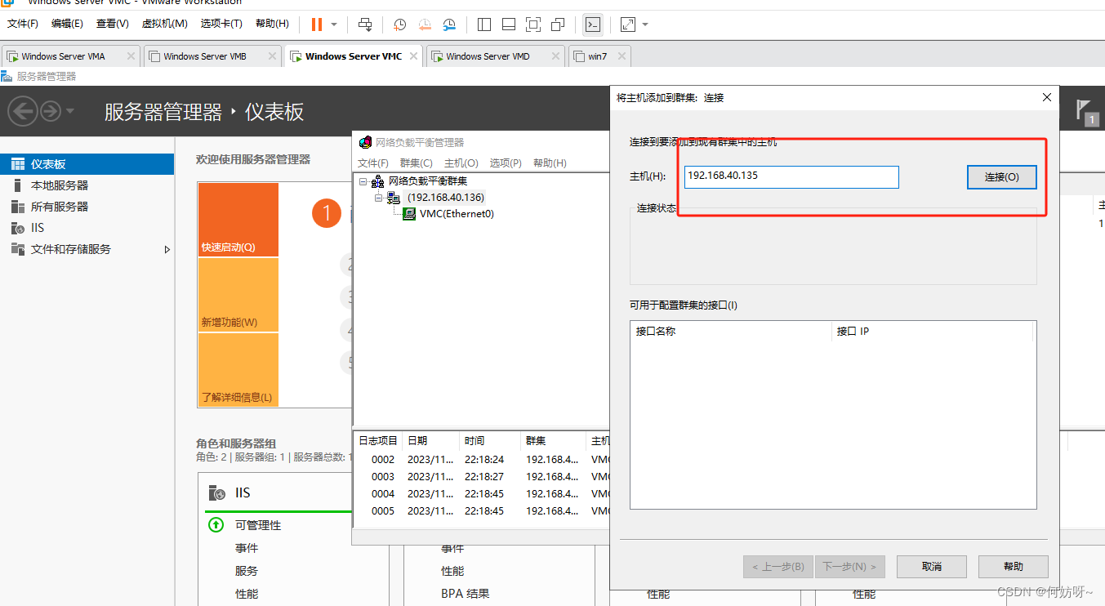Click the send Ctrl+Alt+Del toolbar icon
The image size is (1105, 606).
[x=365, y=25]
